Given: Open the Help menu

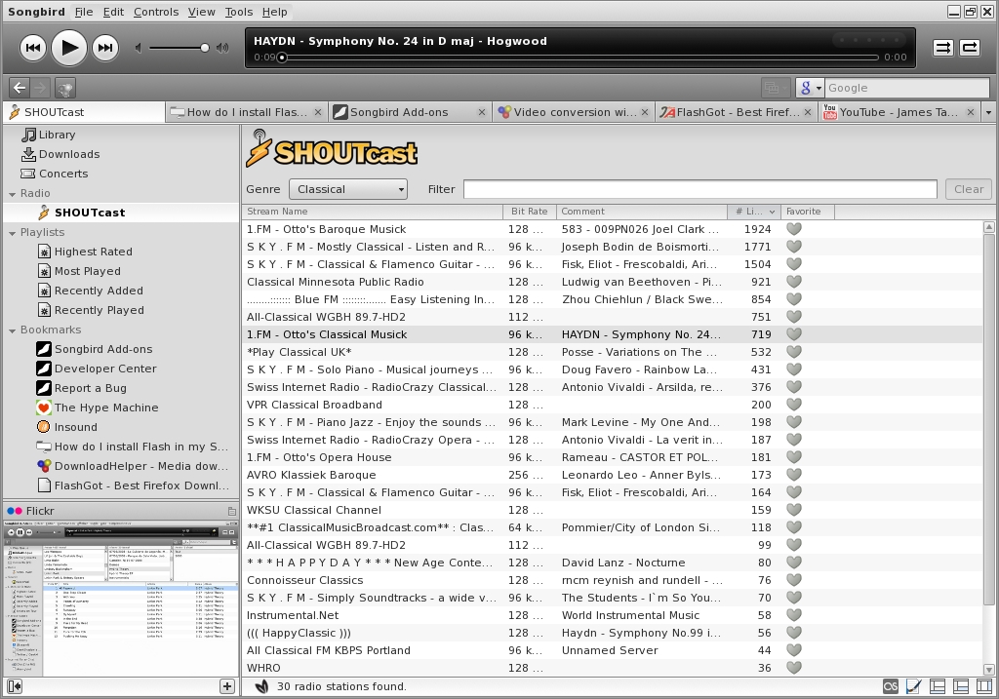Looking at the screenshot, I should click(x=274, y=12).
